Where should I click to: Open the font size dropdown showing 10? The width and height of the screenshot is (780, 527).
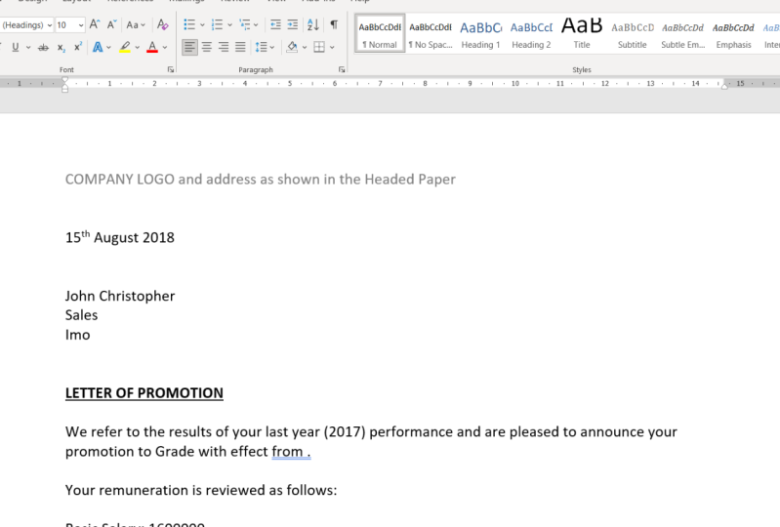[x=81, y=24]
